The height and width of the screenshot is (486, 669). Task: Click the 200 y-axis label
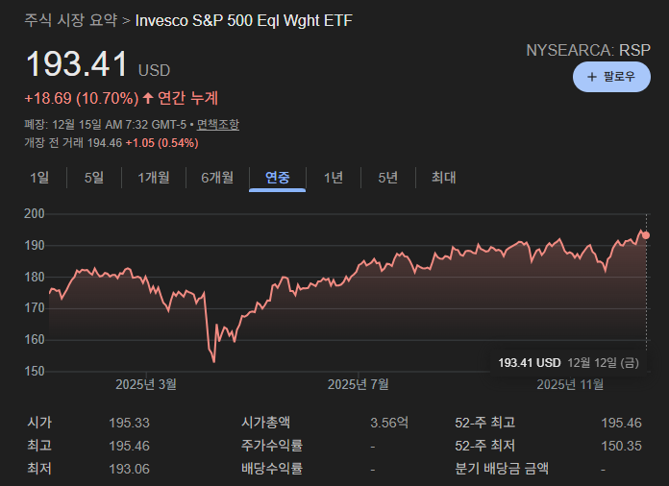pyautogui.click(x=35, y=213)
